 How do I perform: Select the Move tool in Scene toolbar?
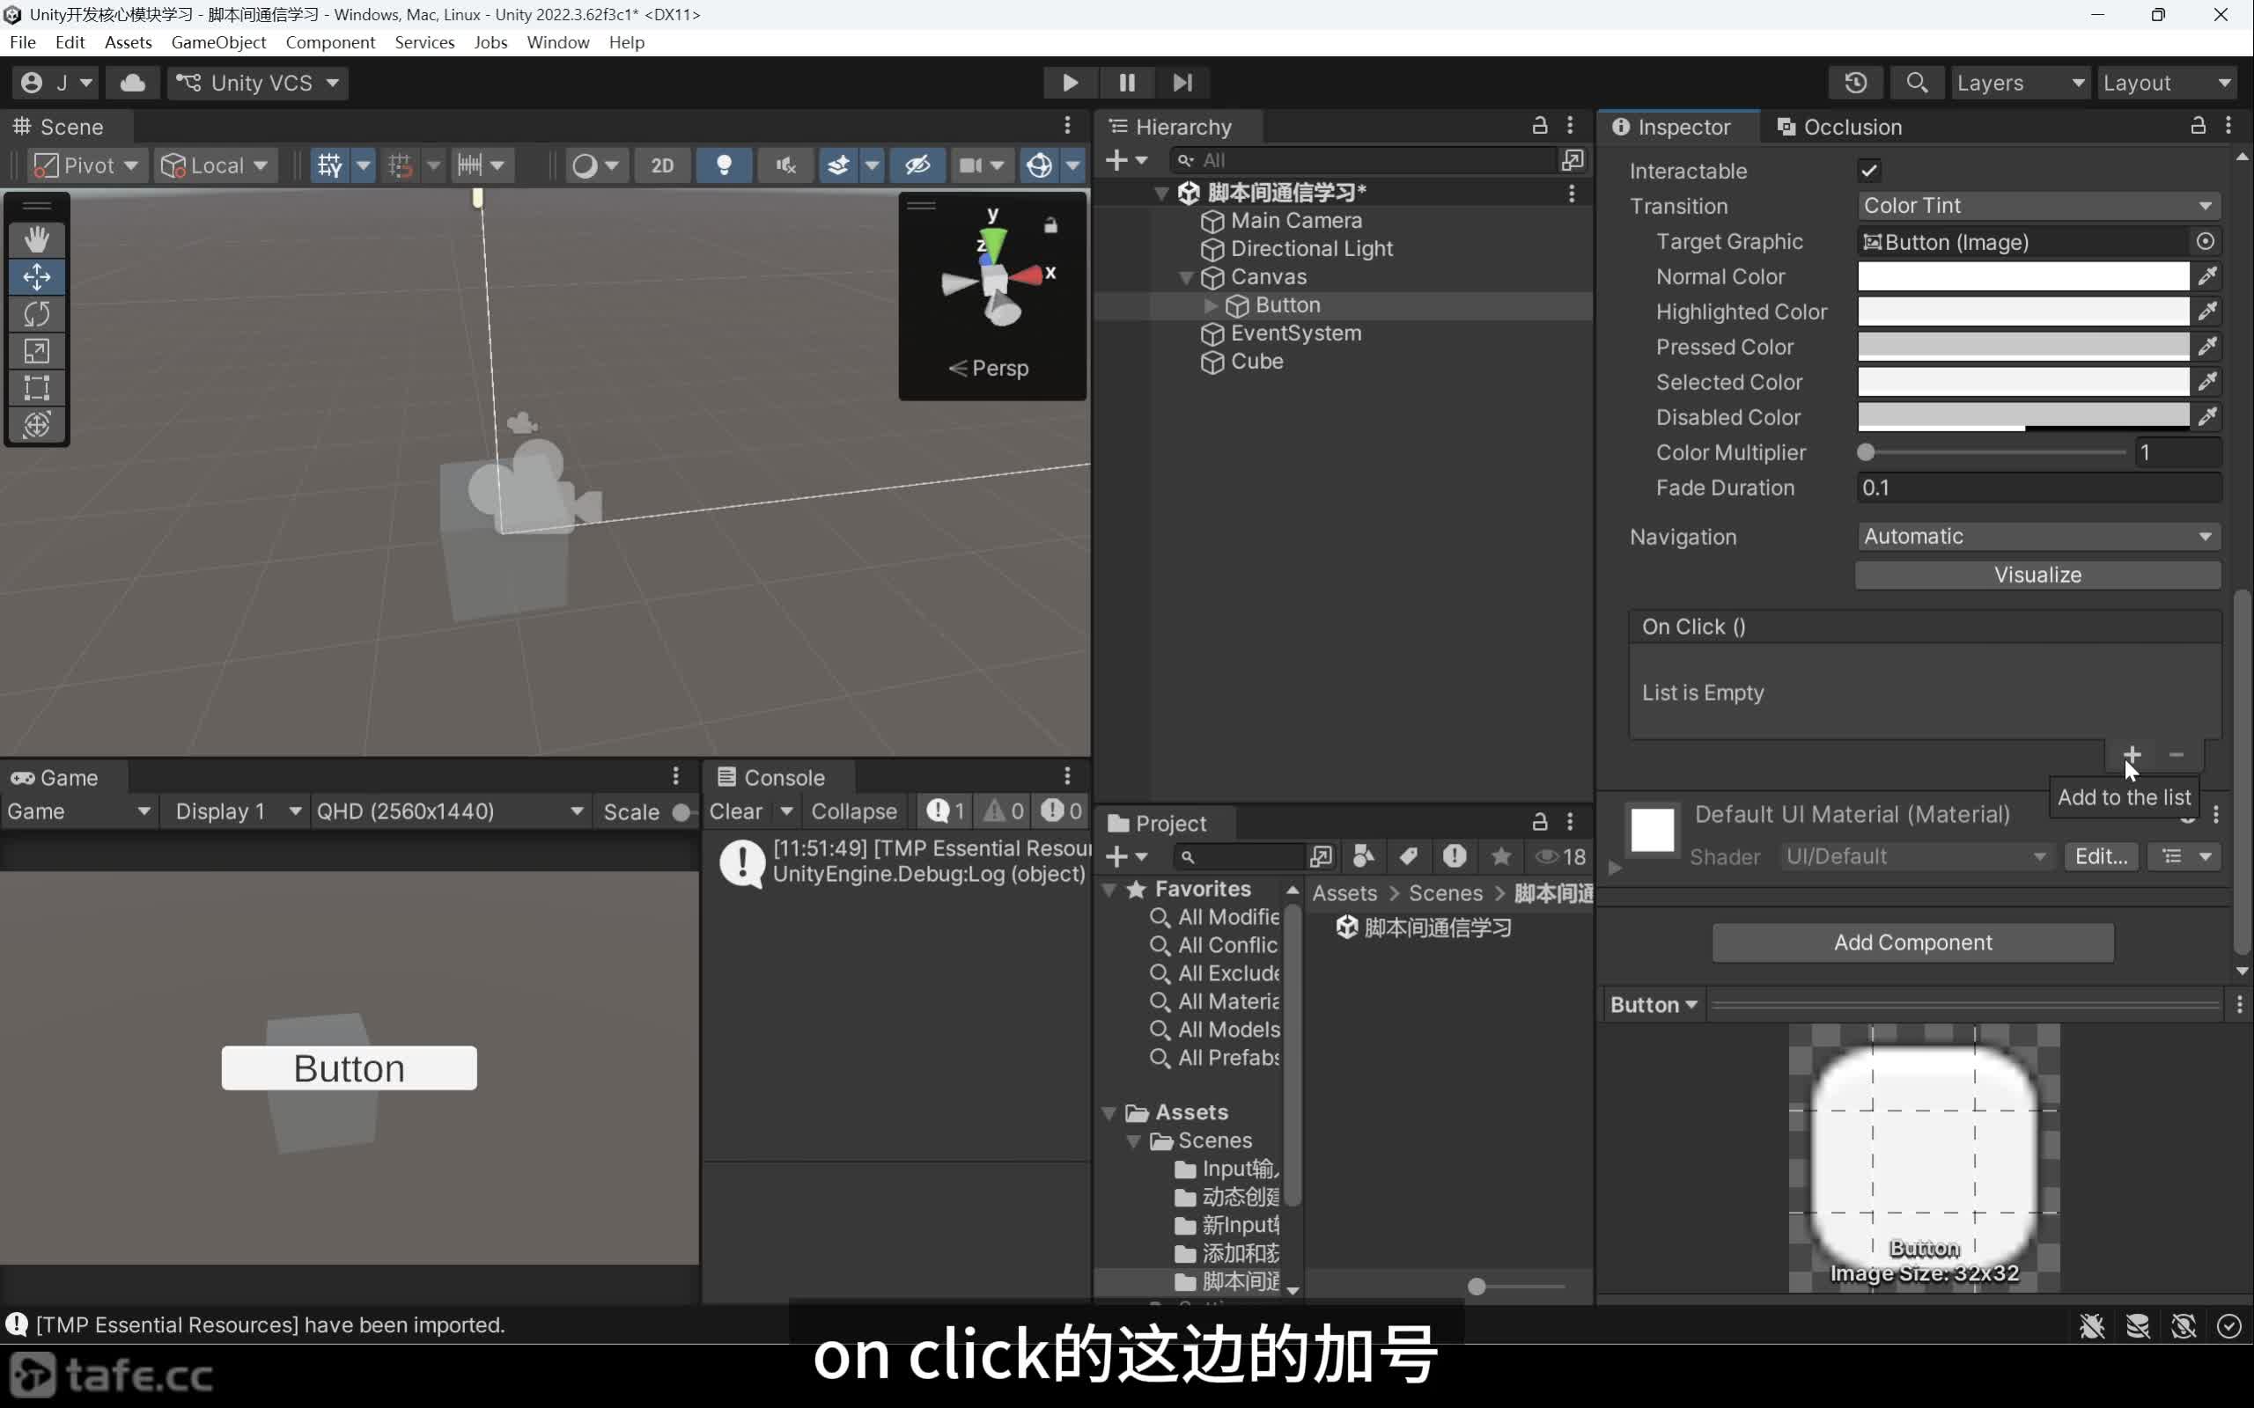[x=36, y=276]
